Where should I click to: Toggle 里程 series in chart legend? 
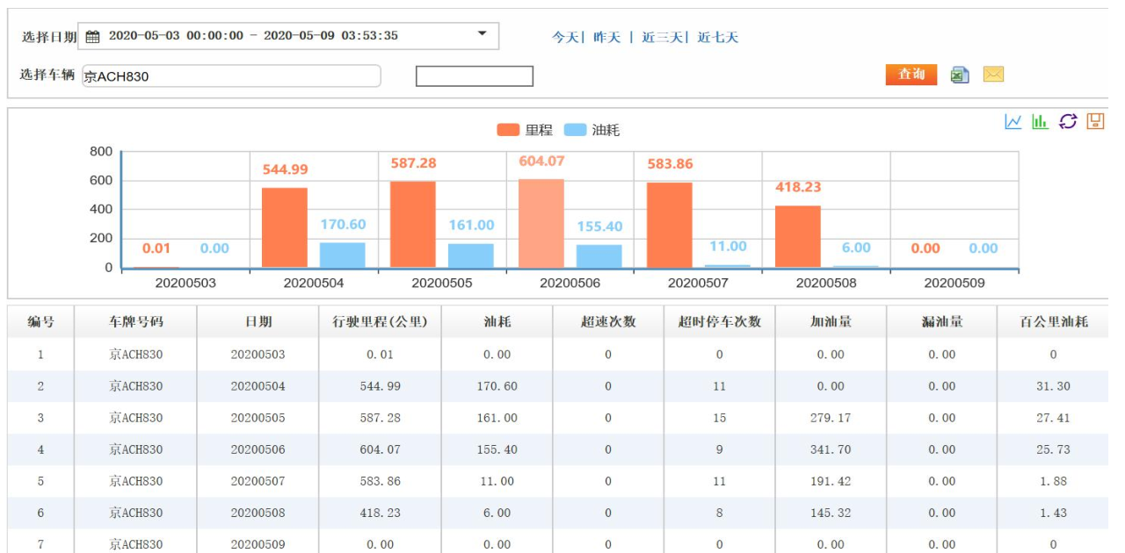click(525, 130)
